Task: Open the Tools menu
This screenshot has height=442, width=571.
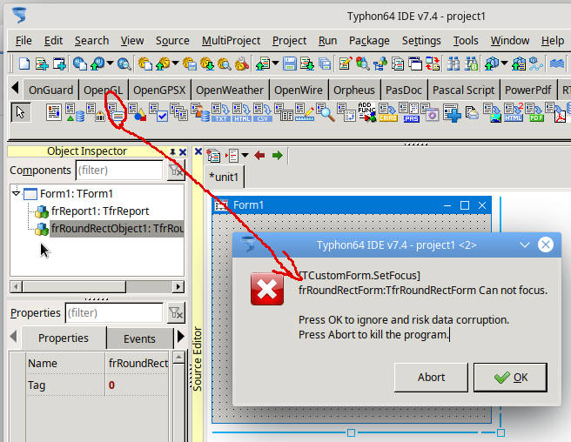Action: click(x=466, y=40)
